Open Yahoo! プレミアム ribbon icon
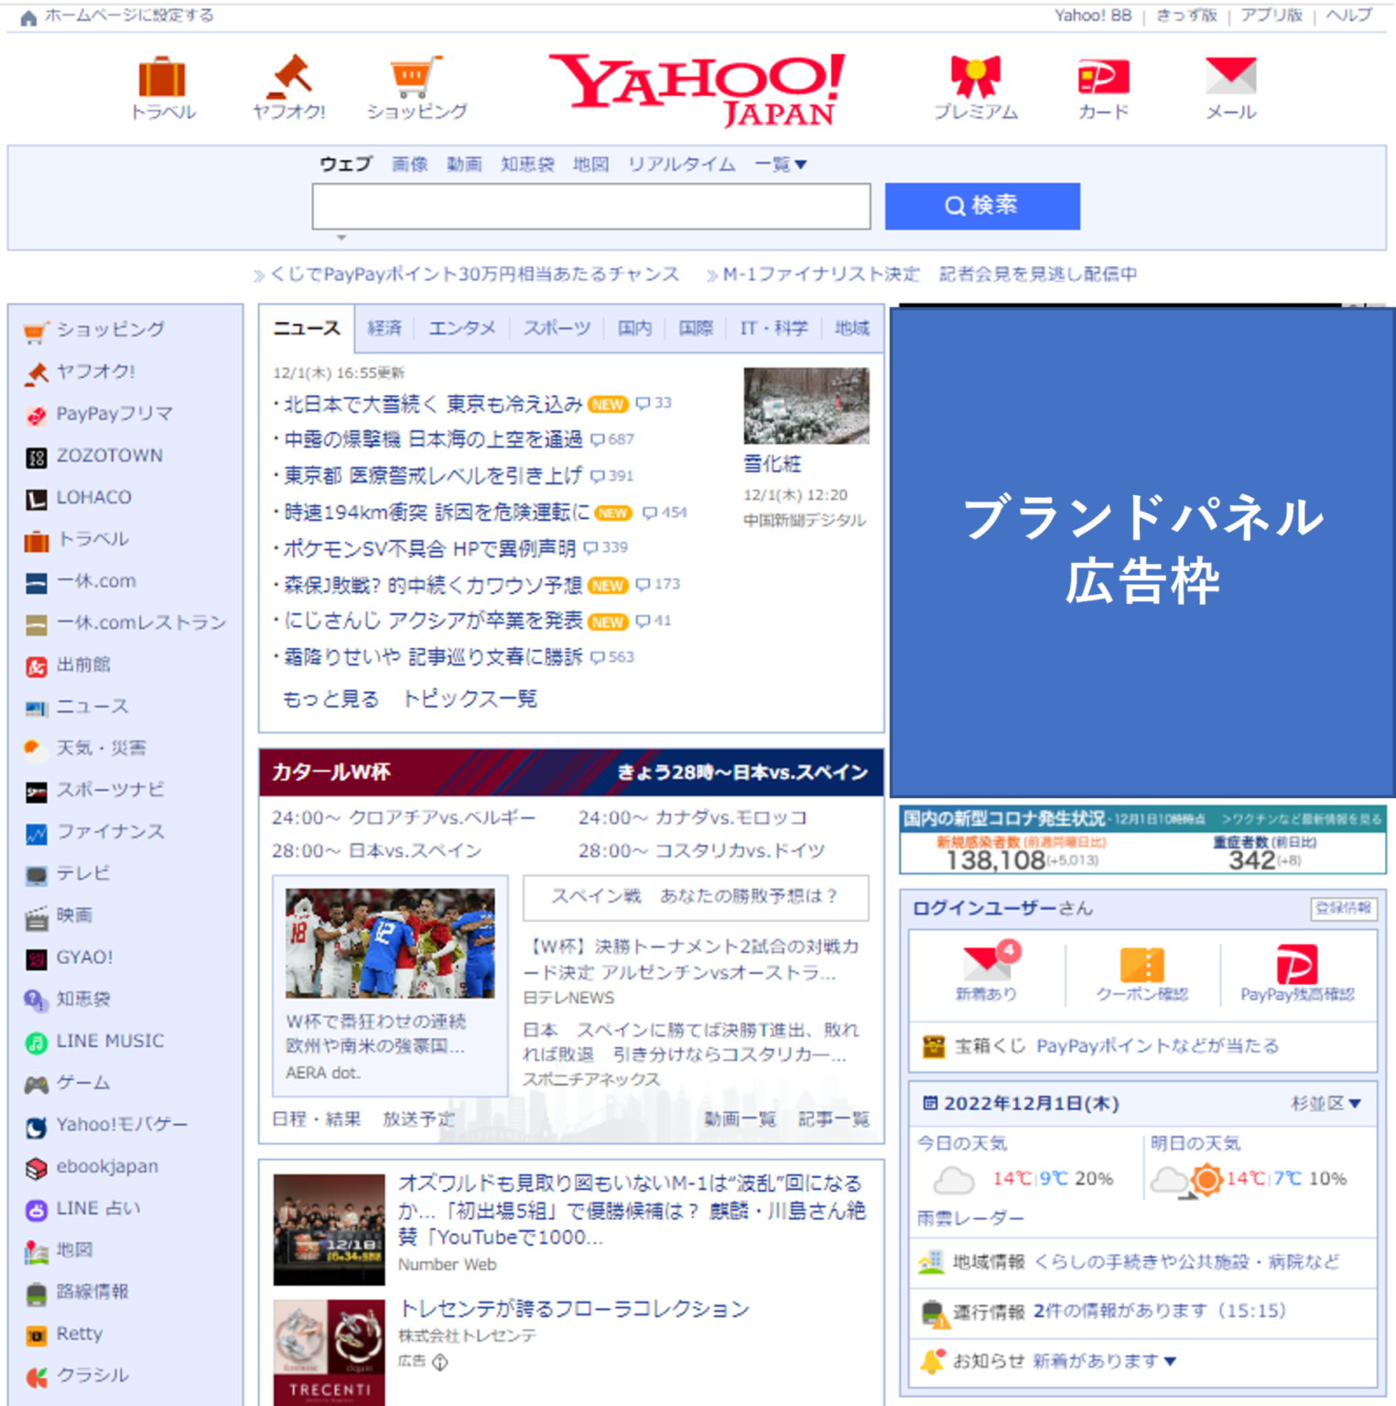The image size is (1396, 1406). point(976,78)
